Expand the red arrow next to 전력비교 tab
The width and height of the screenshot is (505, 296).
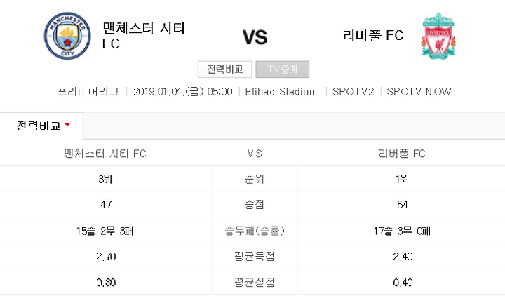[x=67, y=125]
